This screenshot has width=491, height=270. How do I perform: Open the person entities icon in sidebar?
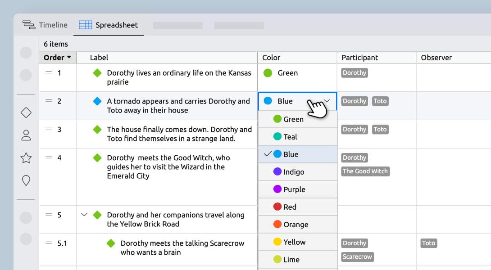pos(26,135)
